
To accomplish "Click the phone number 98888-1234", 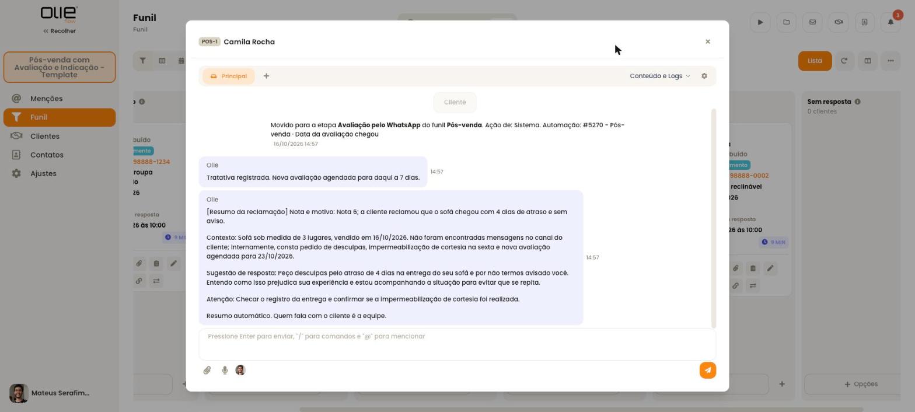I will click(x=152, y=162).
